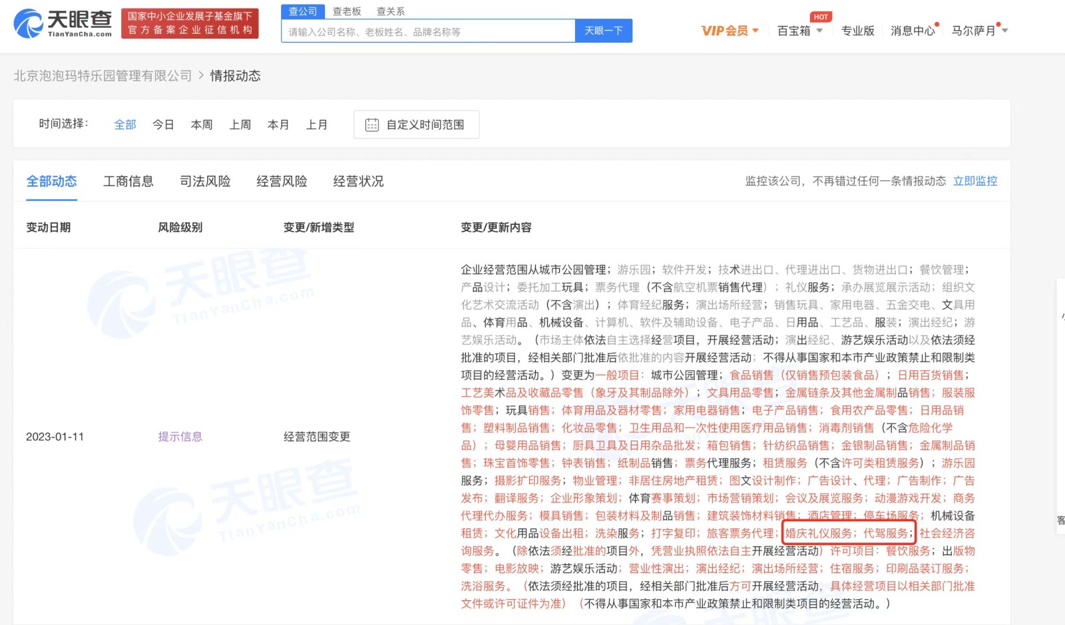Click the 时间选择 label
Screen dimensions: 1065x625
[63, 124]
